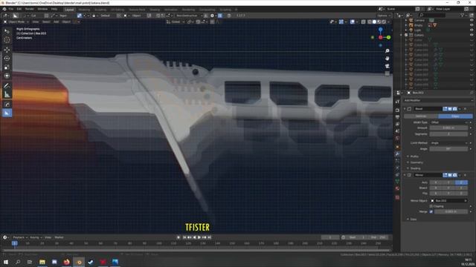Select the Rotate tool
This screenshot has height=267, width=476.
(7, 59)
